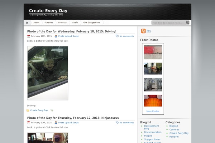
Task: Open No comments link on Driving post
Action: tap(126, 36)
